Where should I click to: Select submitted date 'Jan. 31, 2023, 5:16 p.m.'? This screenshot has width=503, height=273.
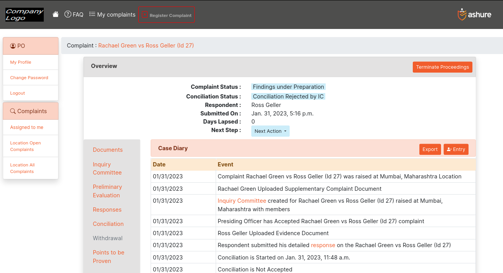pyautogui.click(x=282, y=114)
